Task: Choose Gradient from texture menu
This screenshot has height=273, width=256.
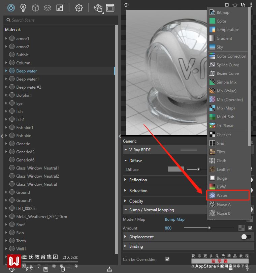Action: click(x=228, y=38)
